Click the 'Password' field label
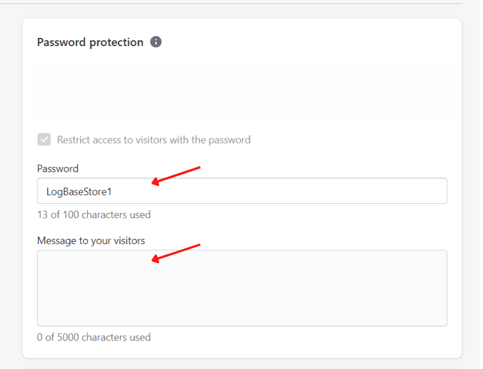This screenshot has height=369, width=483. tap(57, 169)
